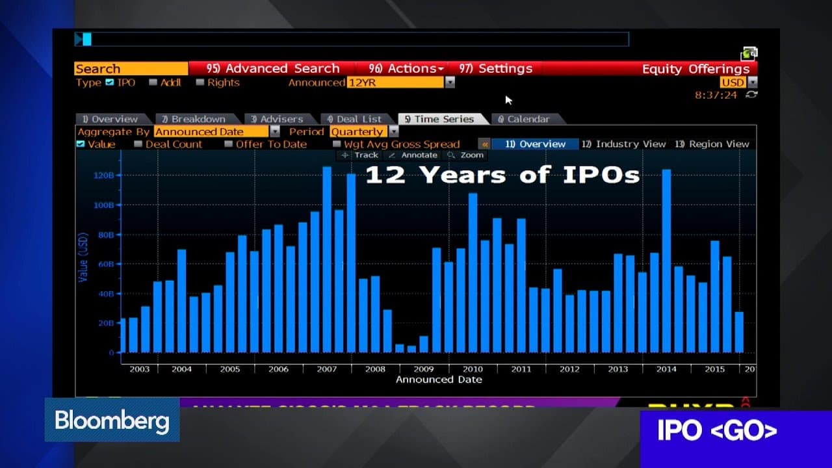Click the 8:37:24 timestamp
This screenshot has height=468, width=832.
[x=716, y=95]
